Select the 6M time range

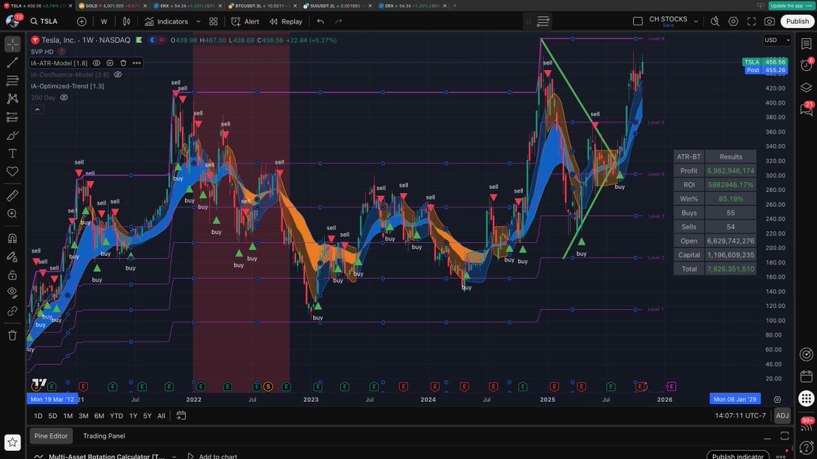(99, 415)
